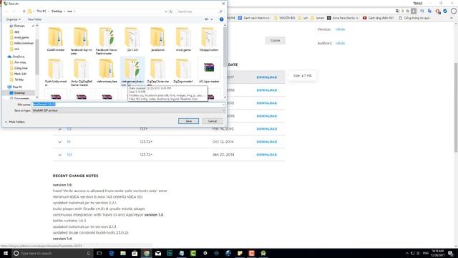Open the Organize dropdown menu
This screenshot has width=458, height=258.
pyautogui.click(x=13, y=19)
